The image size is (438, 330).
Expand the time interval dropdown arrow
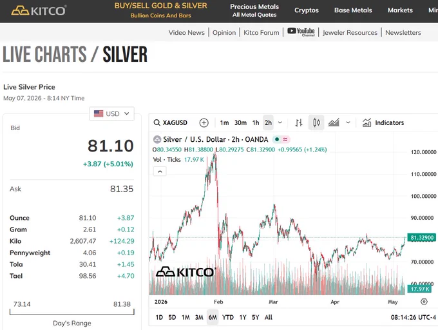pos(280,122)
